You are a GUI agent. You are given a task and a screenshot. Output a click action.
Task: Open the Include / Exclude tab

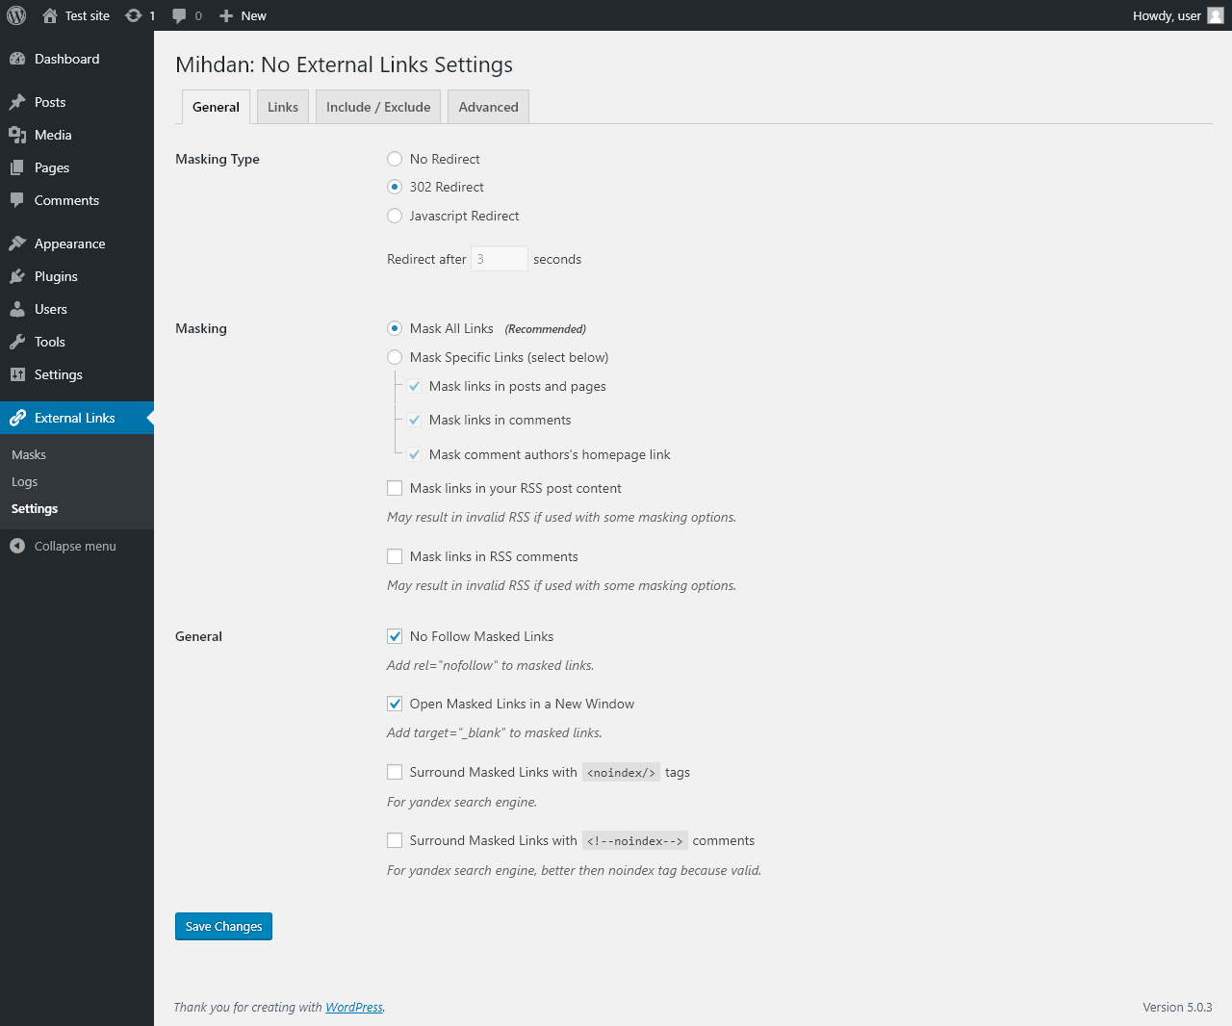click(x=378, y=107)
